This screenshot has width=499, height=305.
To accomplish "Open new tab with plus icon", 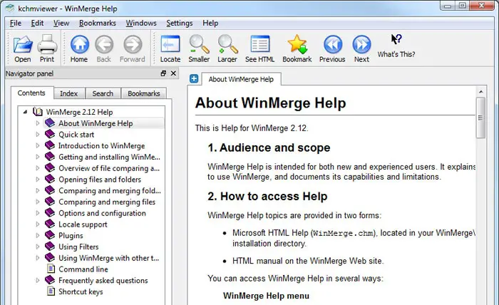I will pyautogui.click(x=194, y=78).
